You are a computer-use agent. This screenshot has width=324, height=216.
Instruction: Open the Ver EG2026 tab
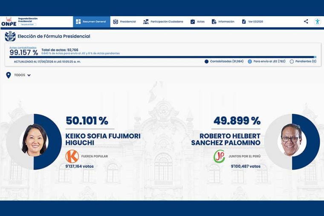click(x=252, y=21)
